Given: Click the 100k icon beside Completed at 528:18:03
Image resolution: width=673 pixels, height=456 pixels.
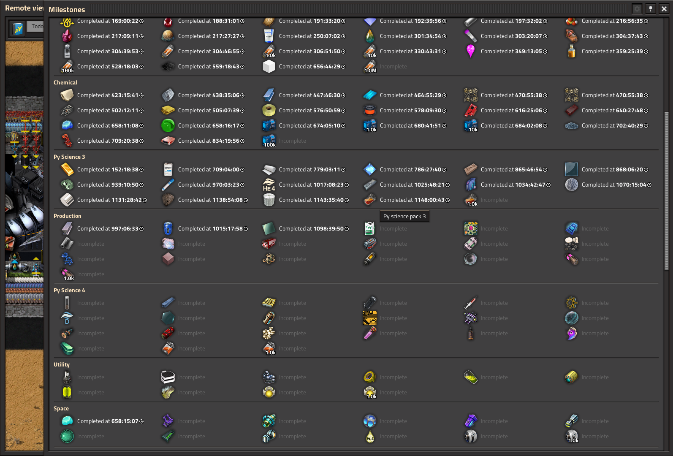Looking at the screenshot, I should coord(67,67).
